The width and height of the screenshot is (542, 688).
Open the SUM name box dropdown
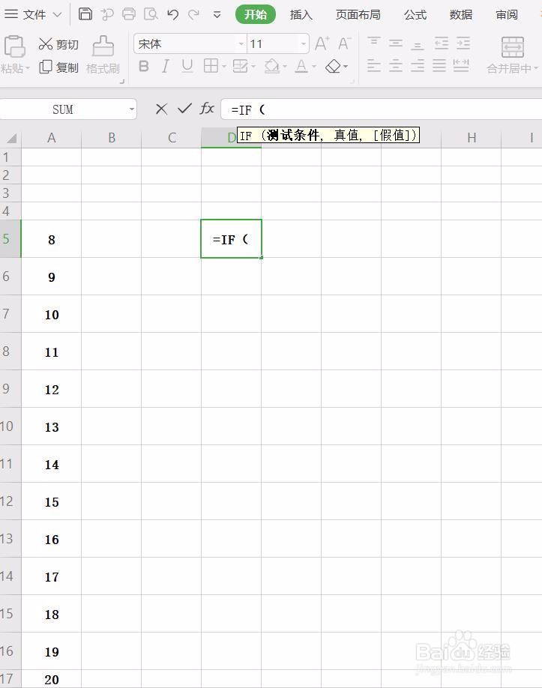132,109
